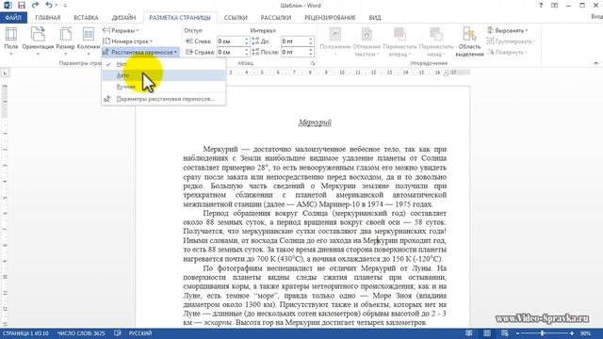The width and height of the screenshot is (603, 339).
Task: Switch to the ВИД tab
Action: click(375, 18)
